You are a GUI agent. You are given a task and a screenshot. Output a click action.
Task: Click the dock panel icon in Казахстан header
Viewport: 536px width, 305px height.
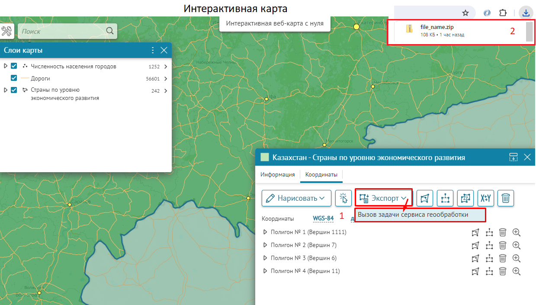(x=513, y=157)
